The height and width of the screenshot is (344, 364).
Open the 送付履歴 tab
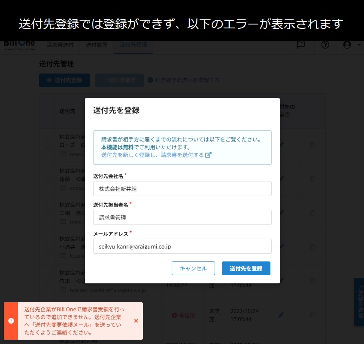tap(97, 45)
